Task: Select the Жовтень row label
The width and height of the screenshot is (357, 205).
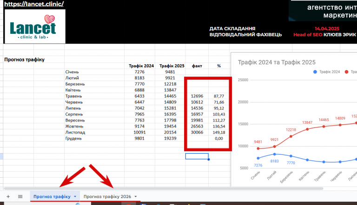Action: click(74, 126)
